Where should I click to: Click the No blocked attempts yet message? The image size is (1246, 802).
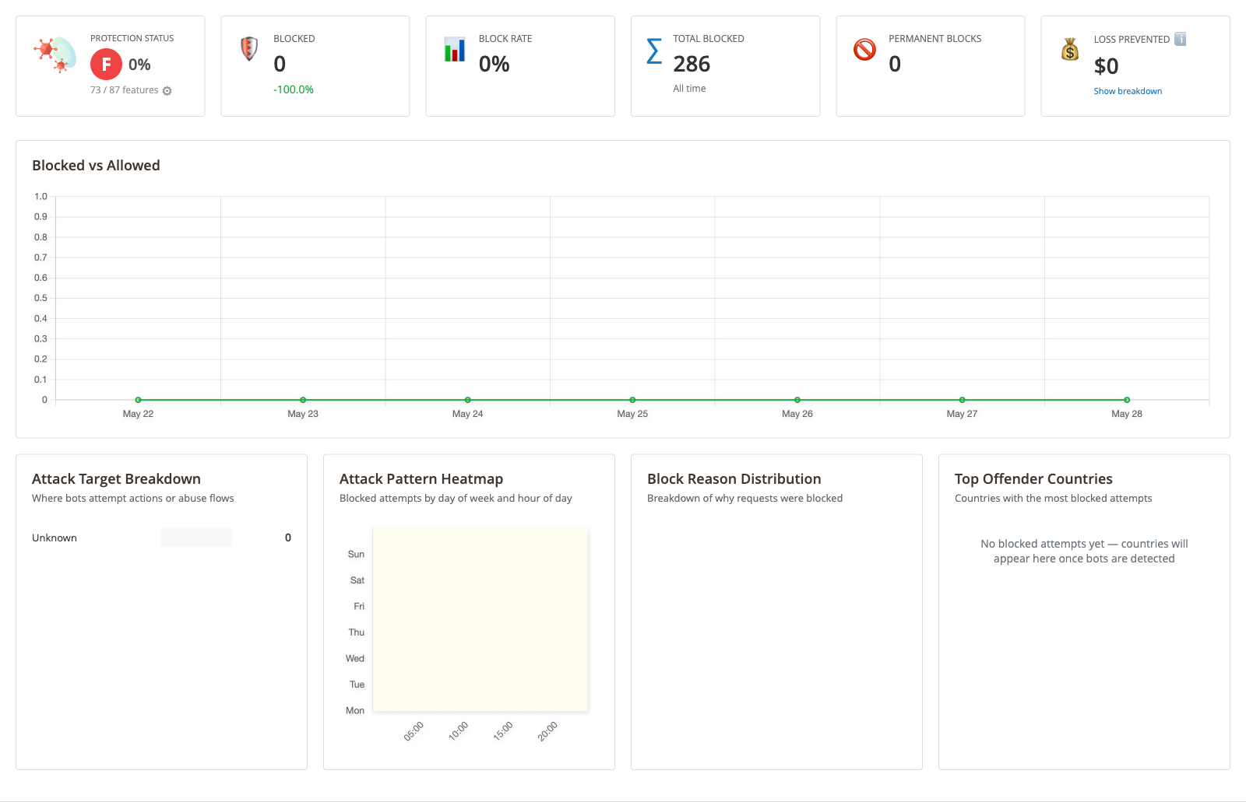1084,552
